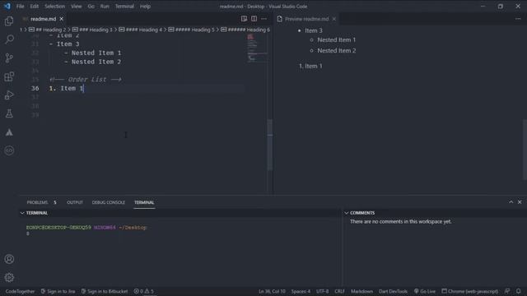Screen dimensions: 527x296
Task: Change Spaces: 4 indentation setting
Action: click(x=301, y=291)
